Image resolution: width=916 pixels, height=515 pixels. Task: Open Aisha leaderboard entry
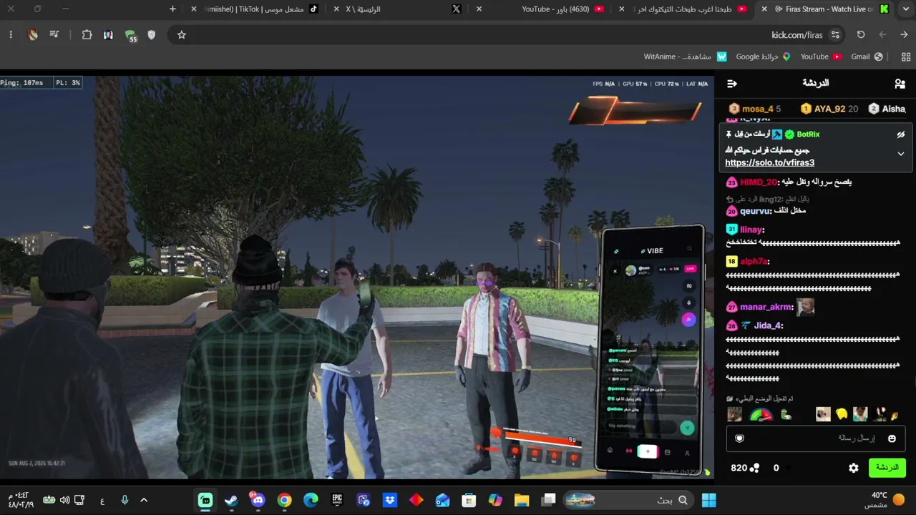coord(887,109)
